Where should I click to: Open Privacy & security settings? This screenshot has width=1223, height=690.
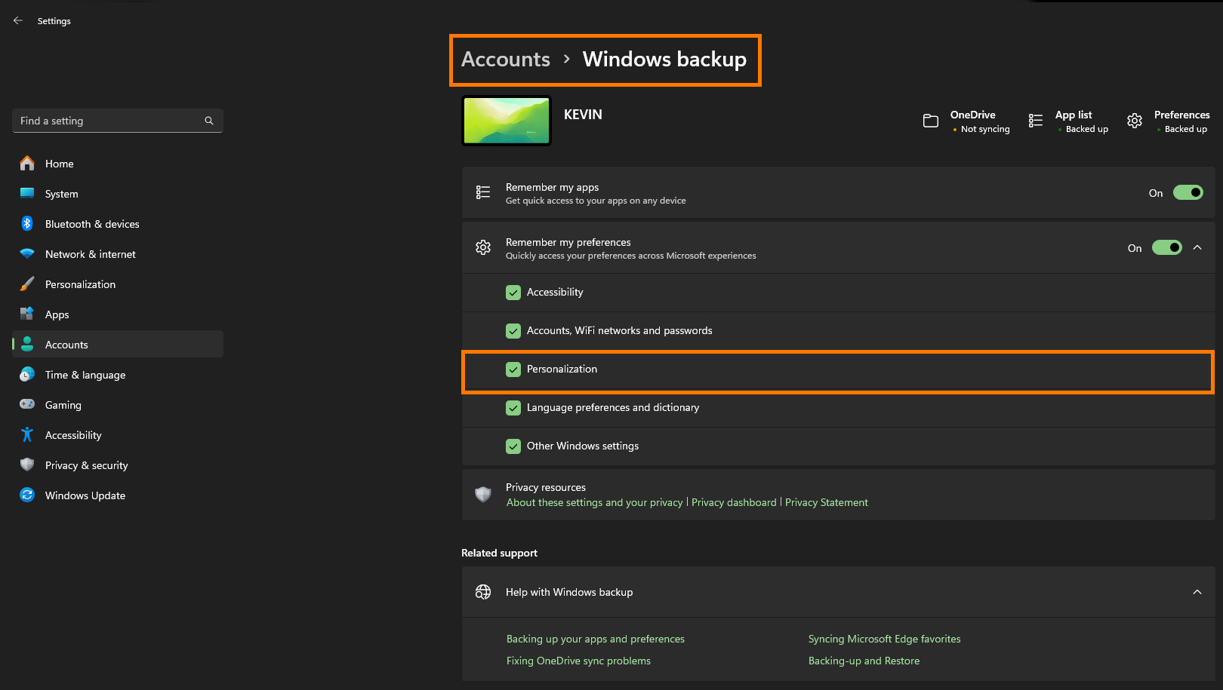(x=118, y=465)
